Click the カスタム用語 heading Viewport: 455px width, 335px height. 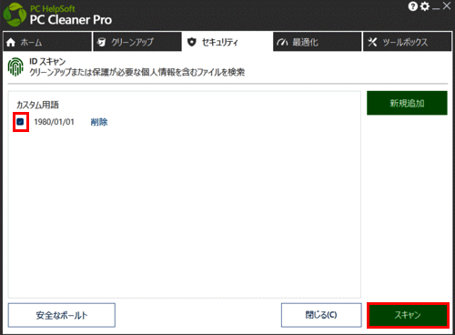pos(37,105)
